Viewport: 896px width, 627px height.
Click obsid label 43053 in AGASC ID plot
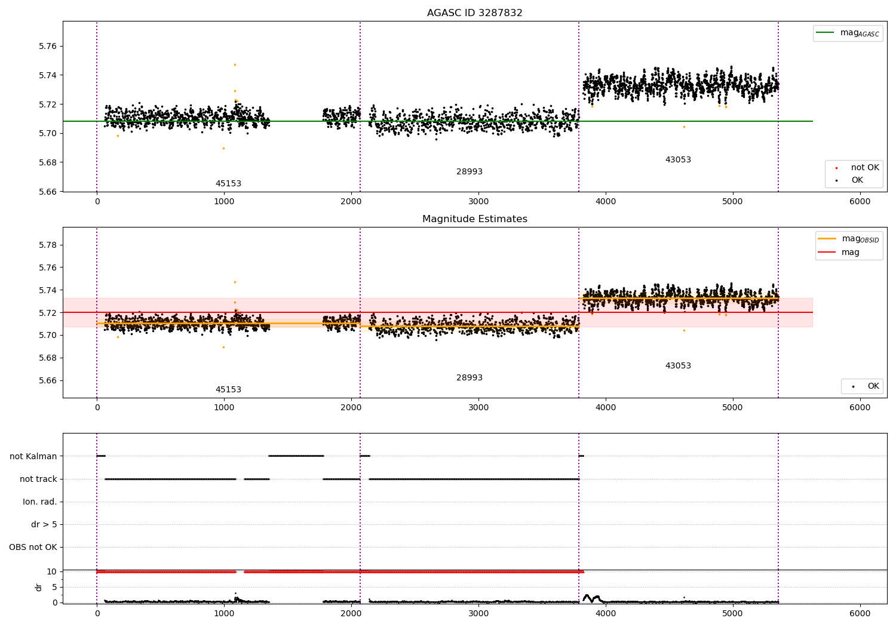pos(678,159)
